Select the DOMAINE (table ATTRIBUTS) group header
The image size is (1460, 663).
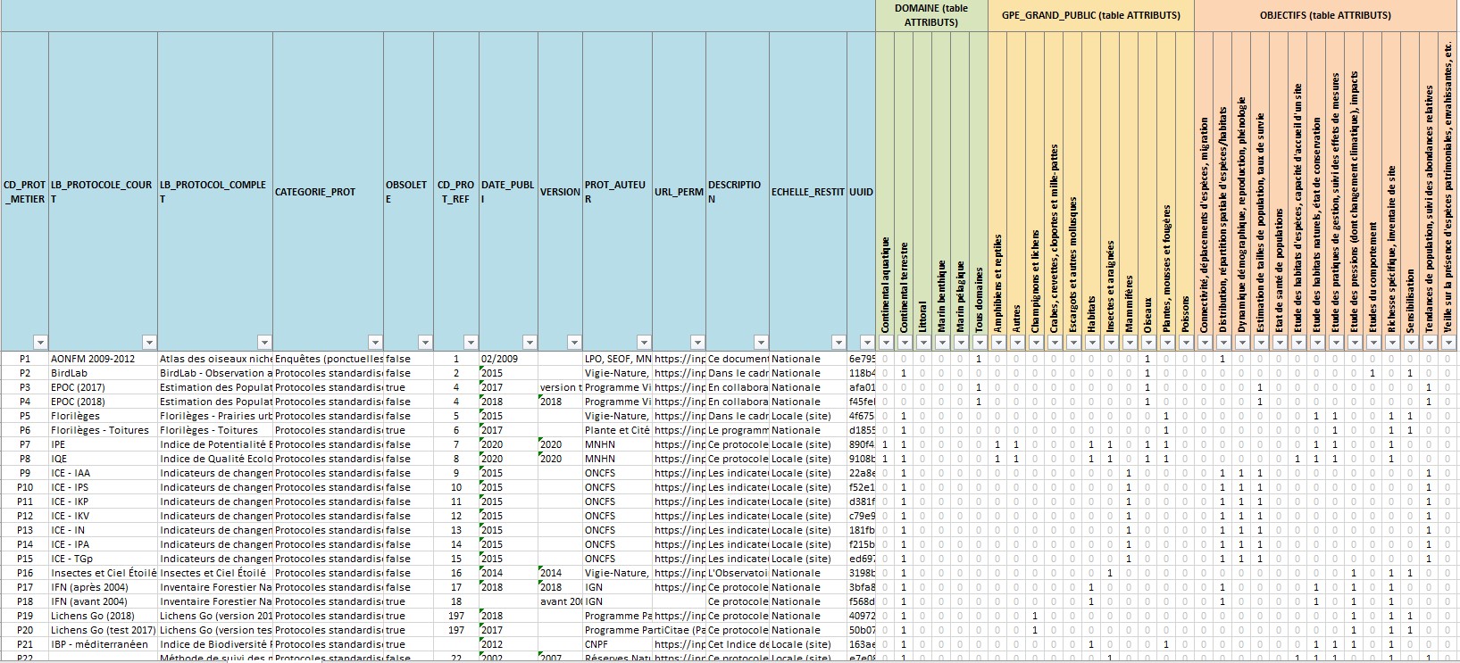pos(930,15)
